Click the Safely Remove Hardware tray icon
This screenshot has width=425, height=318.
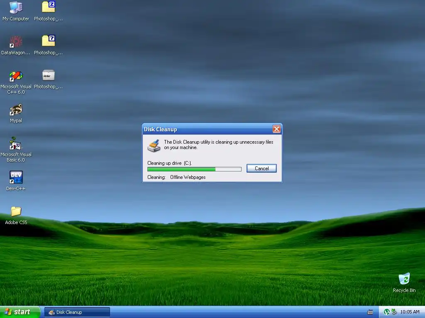pyautogui.click(x=394, y=312)
